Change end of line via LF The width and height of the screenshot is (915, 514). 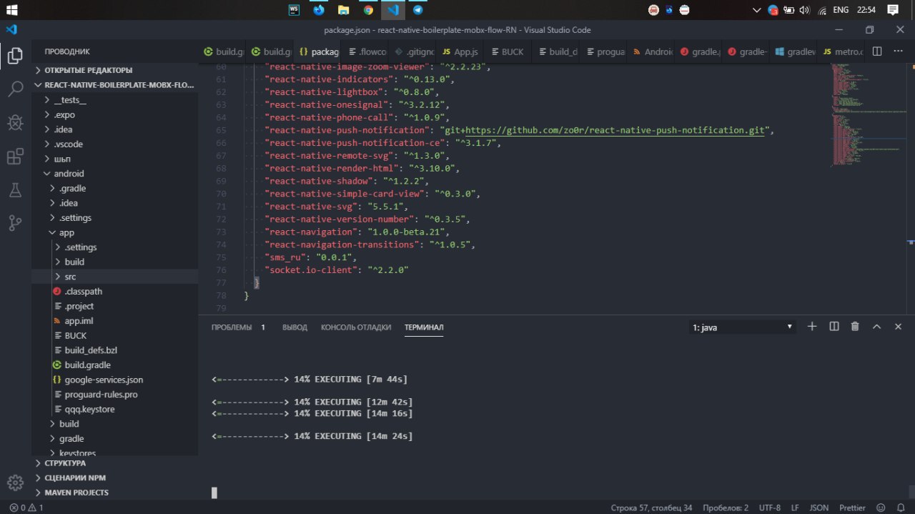pos(795,508)
